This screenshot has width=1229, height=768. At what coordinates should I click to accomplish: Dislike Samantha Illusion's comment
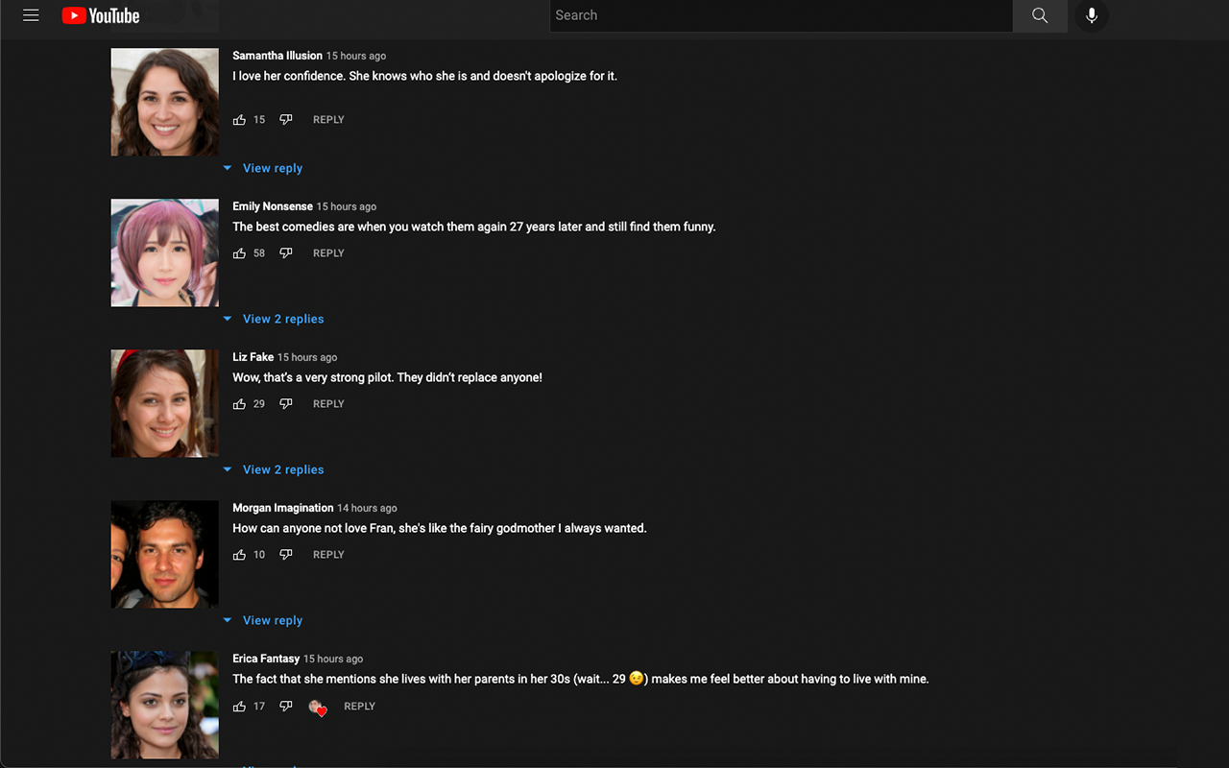(x=285, y=120)
